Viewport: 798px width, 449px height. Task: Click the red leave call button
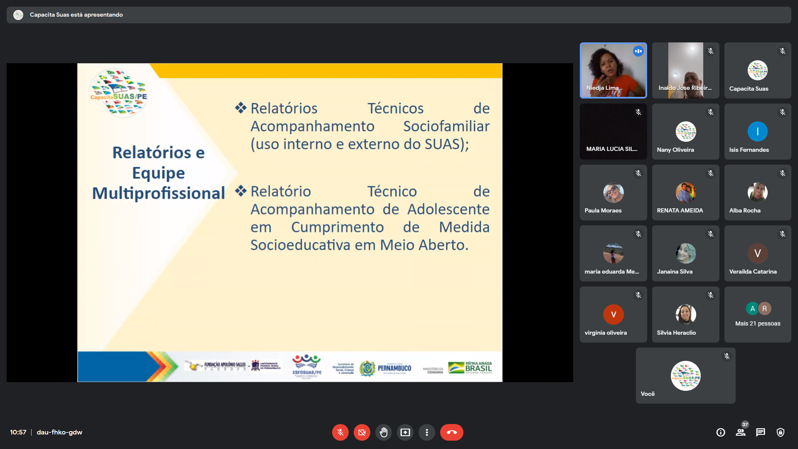(451, 432)
